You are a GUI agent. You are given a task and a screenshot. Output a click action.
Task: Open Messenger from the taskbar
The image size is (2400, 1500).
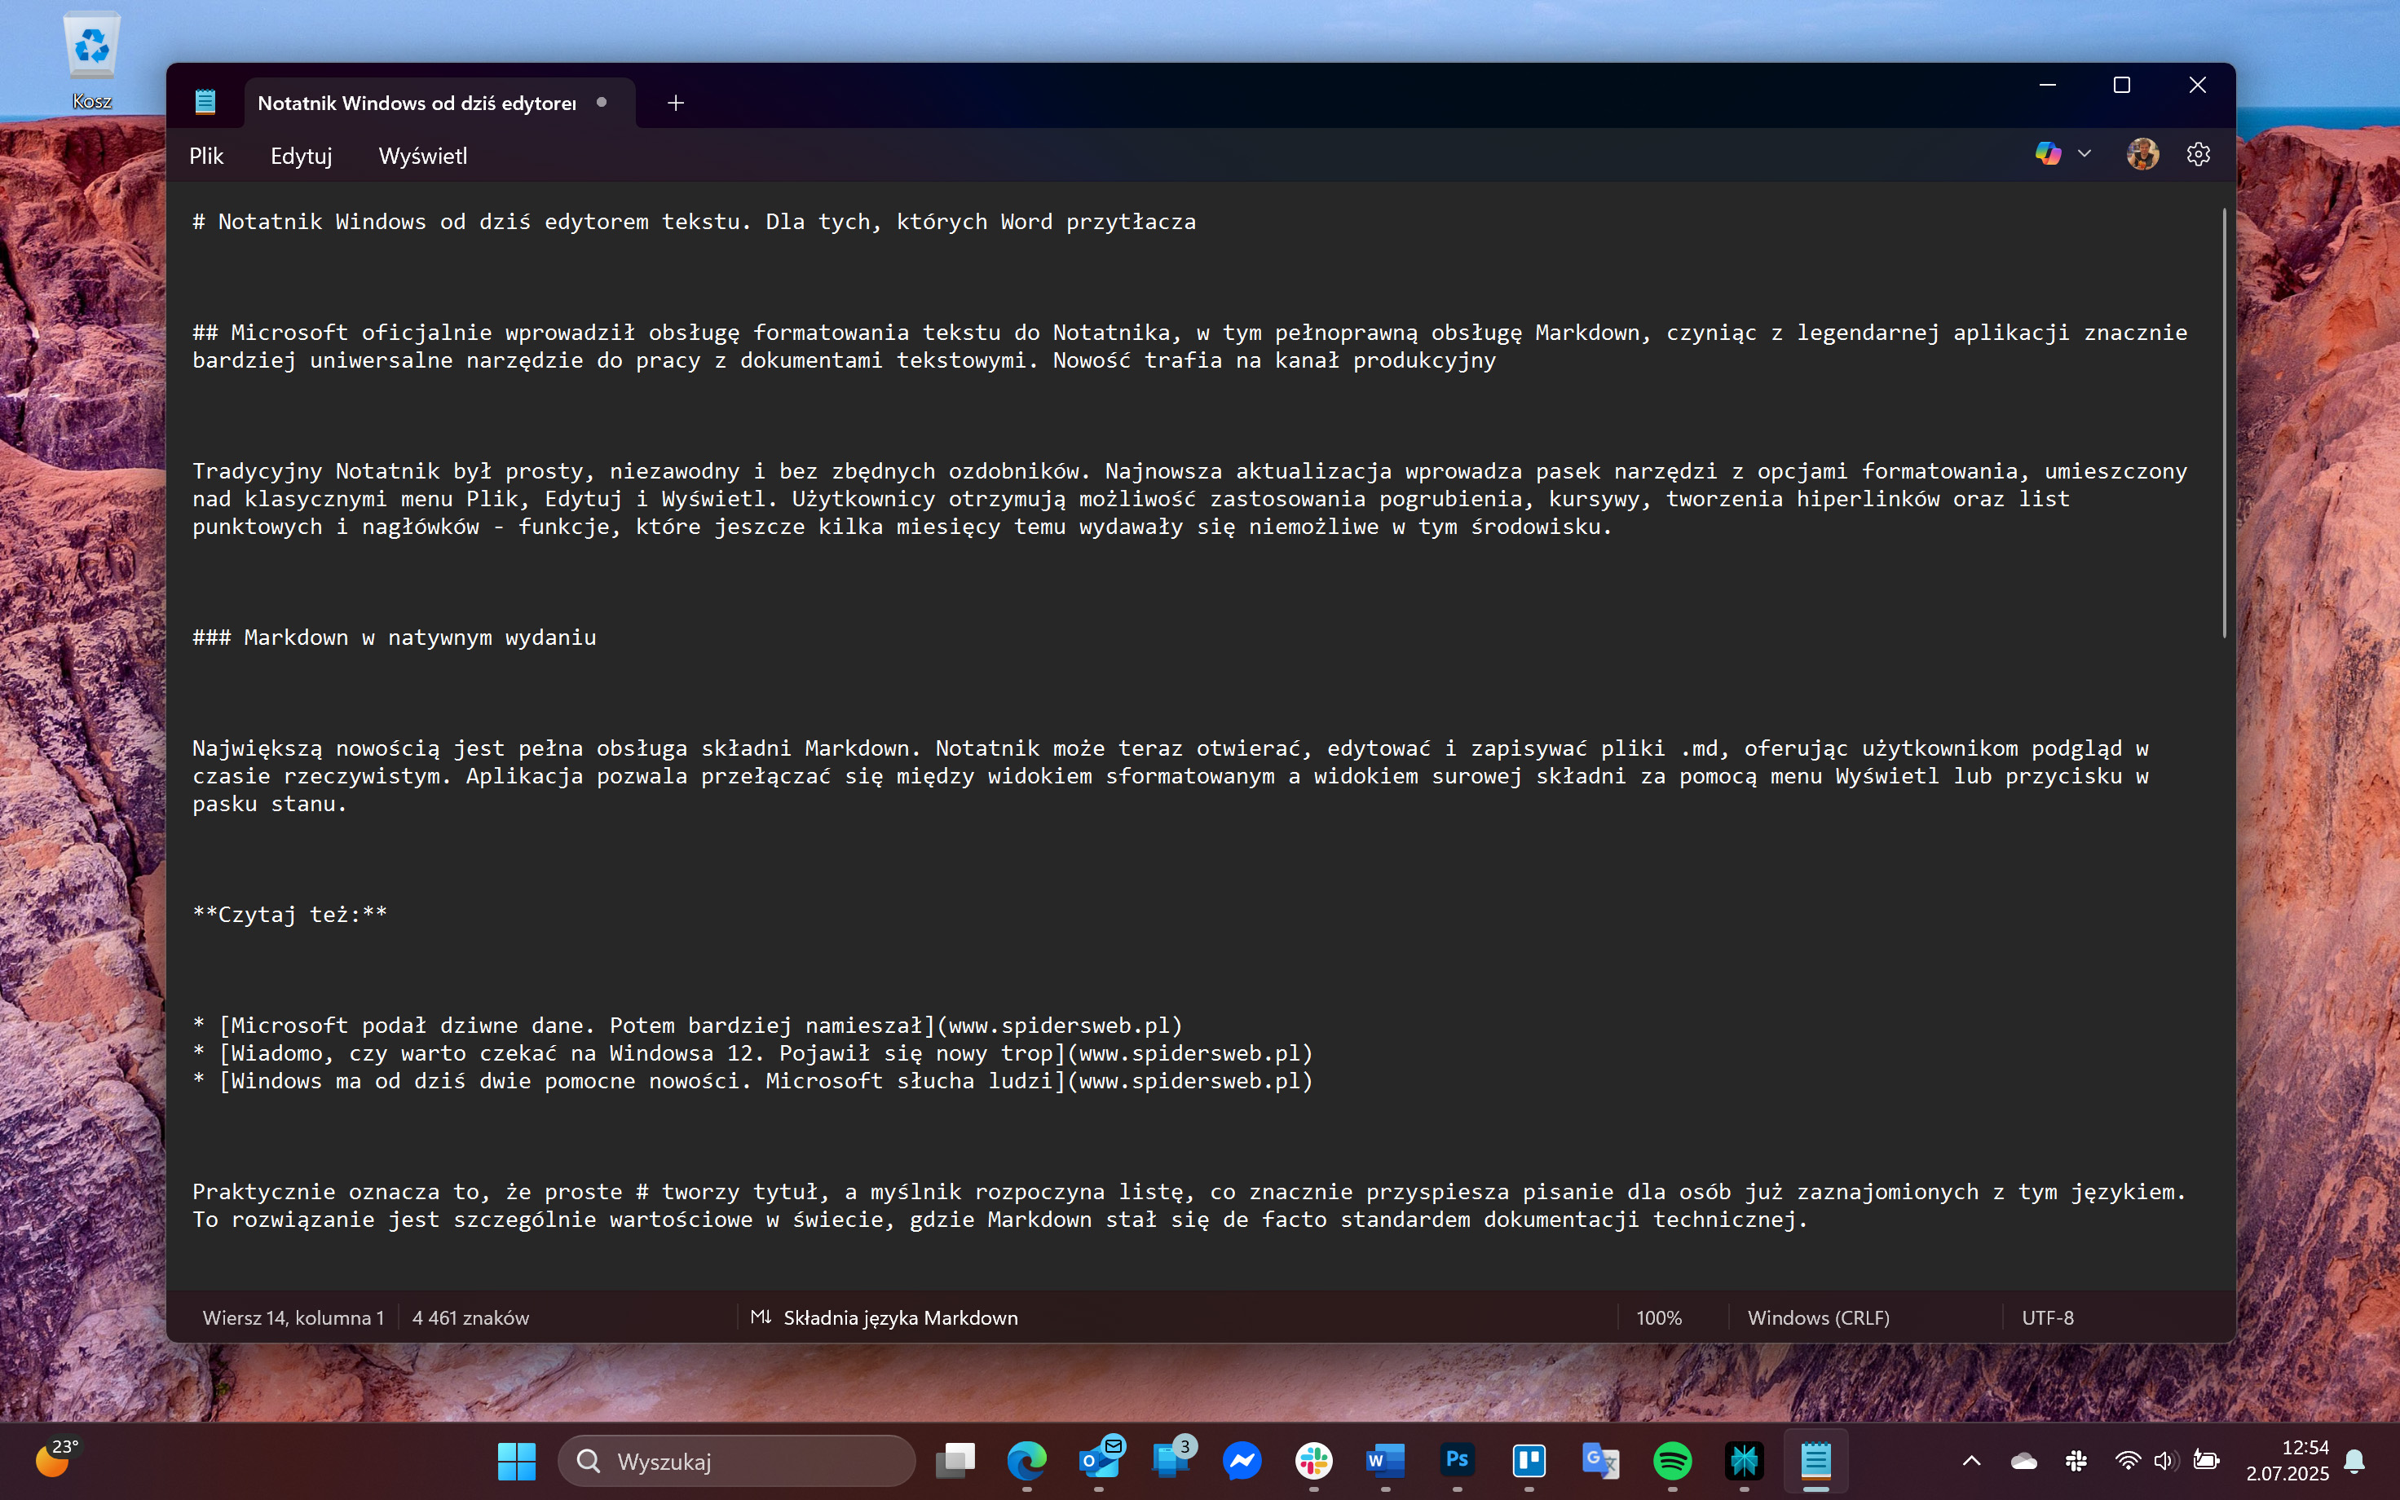[x=1242, y=1460]
